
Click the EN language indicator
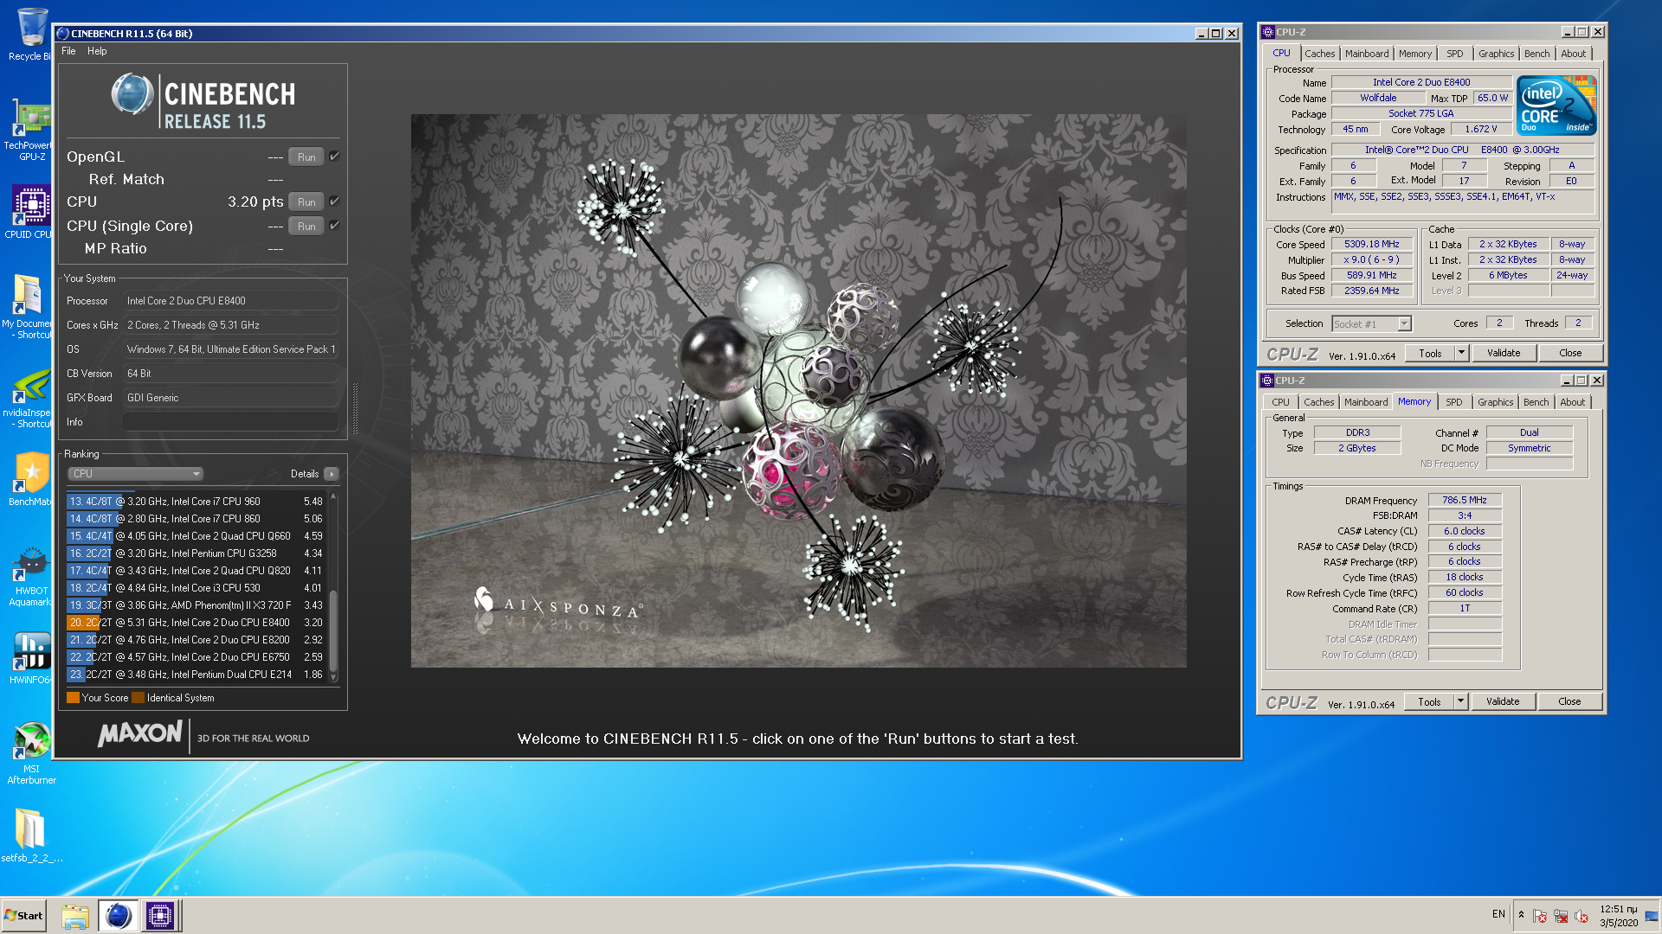pyautogui.click(x=1498, y=914)
